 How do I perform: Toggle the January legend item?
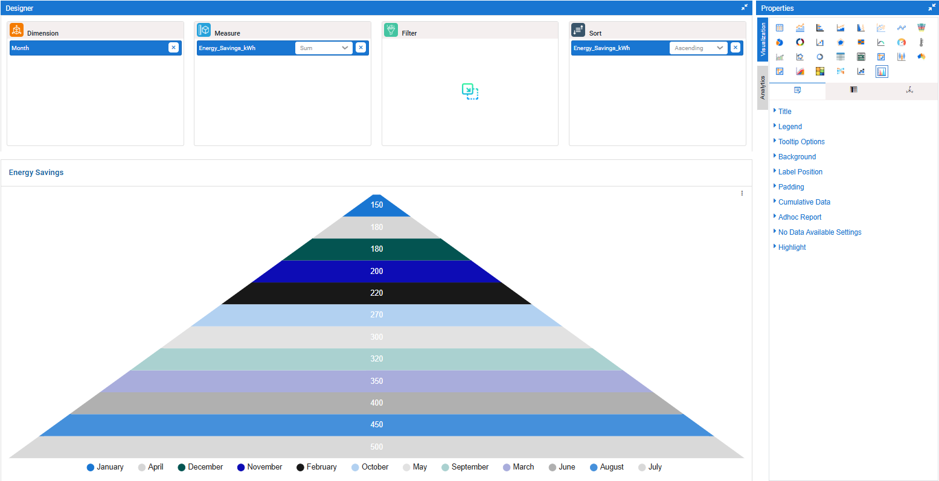(105, 467)
